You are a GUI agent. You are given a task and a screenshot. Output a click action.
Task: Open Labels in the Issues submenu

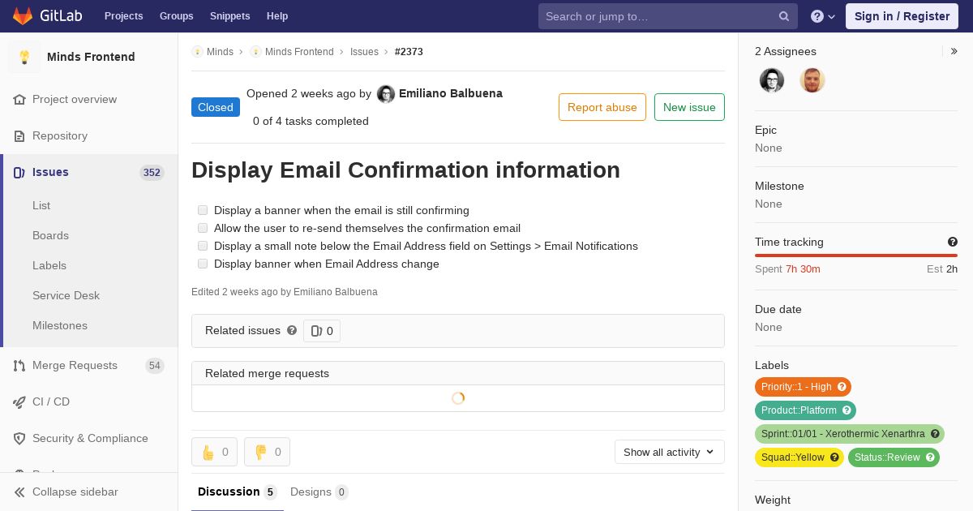(x=49, y=265)
